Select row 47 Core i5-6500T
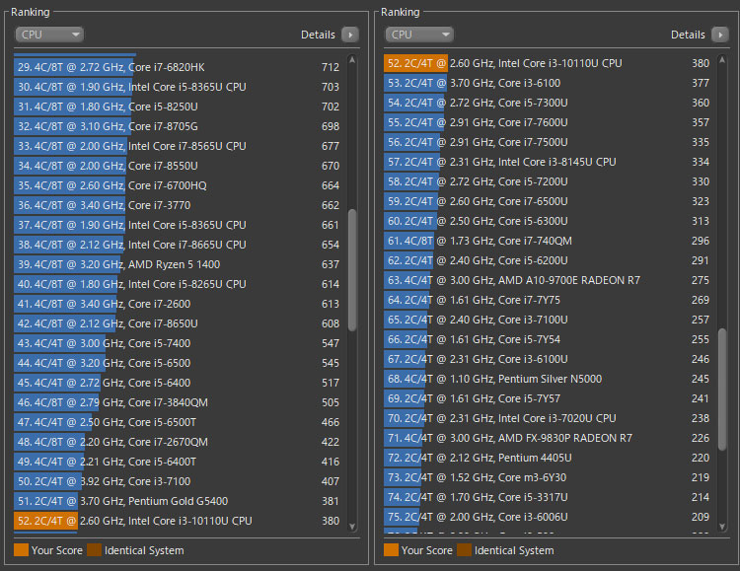 [180, 422]
